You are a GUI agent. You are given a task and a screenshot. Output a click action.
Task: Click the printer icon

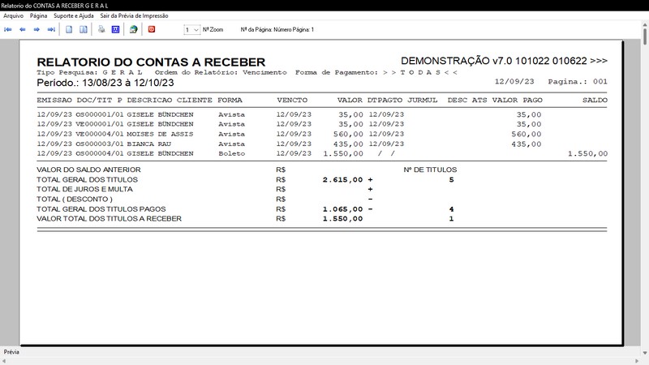click(101, 29)
